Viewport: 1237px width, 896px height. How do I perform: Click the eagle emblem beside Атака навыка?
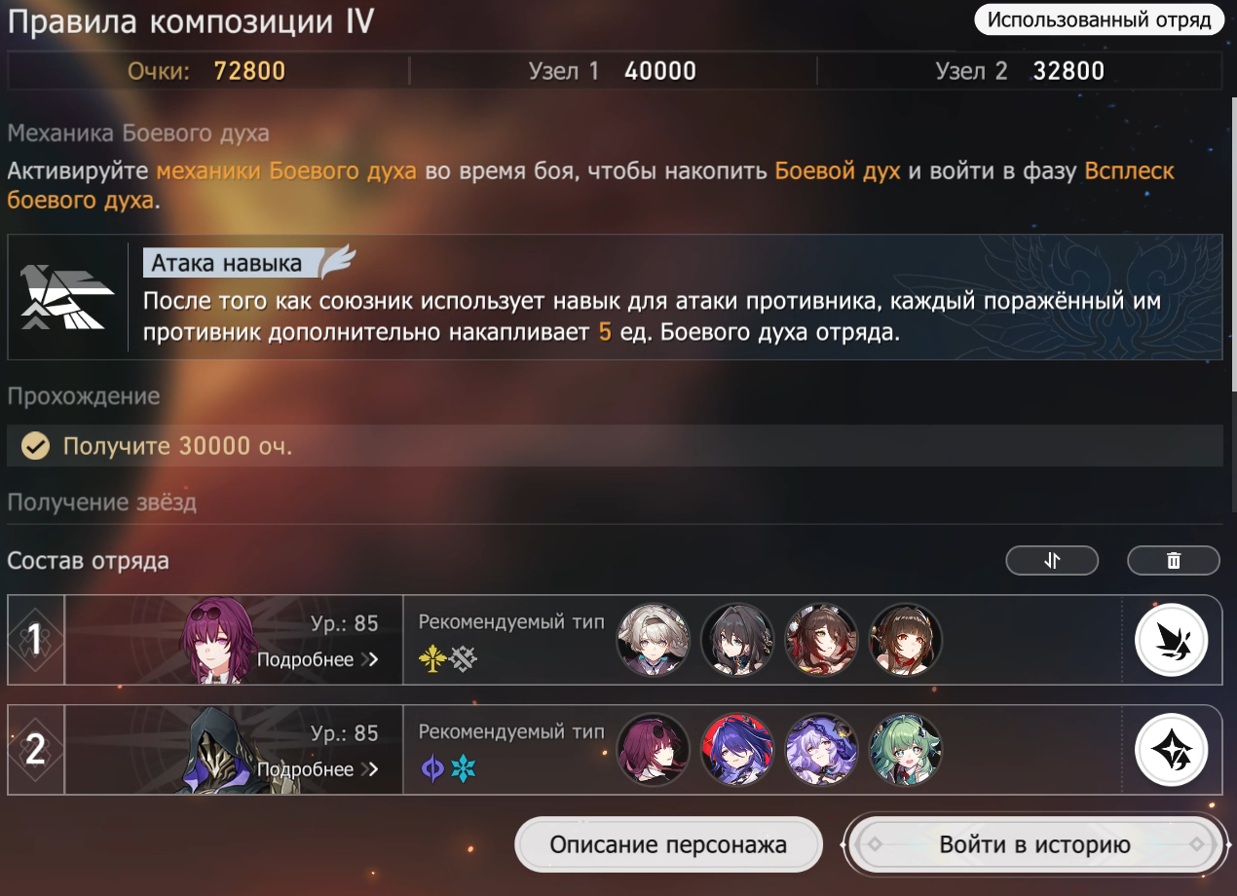tap(68, 297)
